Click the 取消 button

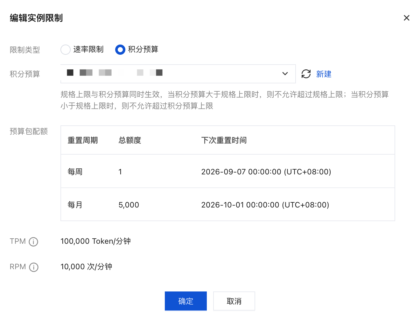click(234, 301)
